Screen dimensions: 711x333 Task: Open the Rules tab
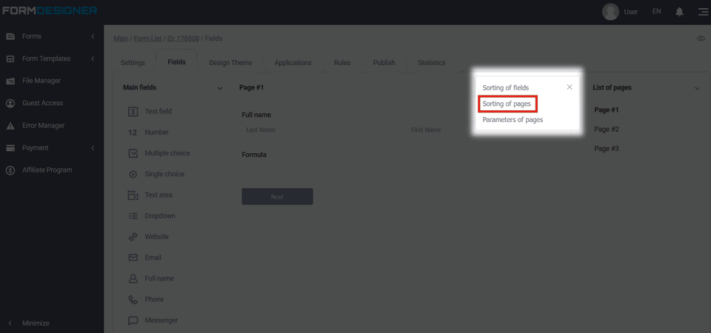[x=342, y=63]
